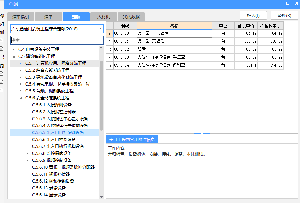300x203 pixels.
Task: Select code cell C5-6-62
Action: click(125, 50)
